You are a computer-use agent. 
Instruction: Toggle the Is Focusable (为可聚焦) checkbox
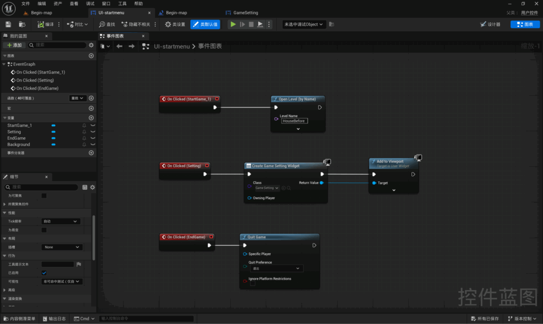click(44, 196)
